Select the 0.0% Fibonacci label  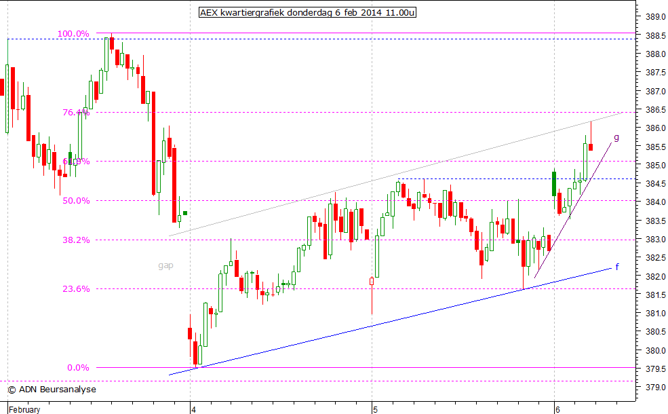point(79,368)
